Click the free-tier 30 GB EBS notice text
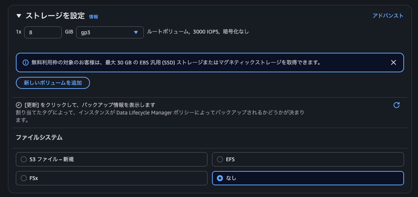This screenshot has width=418, height=197. tap(176, 63)
